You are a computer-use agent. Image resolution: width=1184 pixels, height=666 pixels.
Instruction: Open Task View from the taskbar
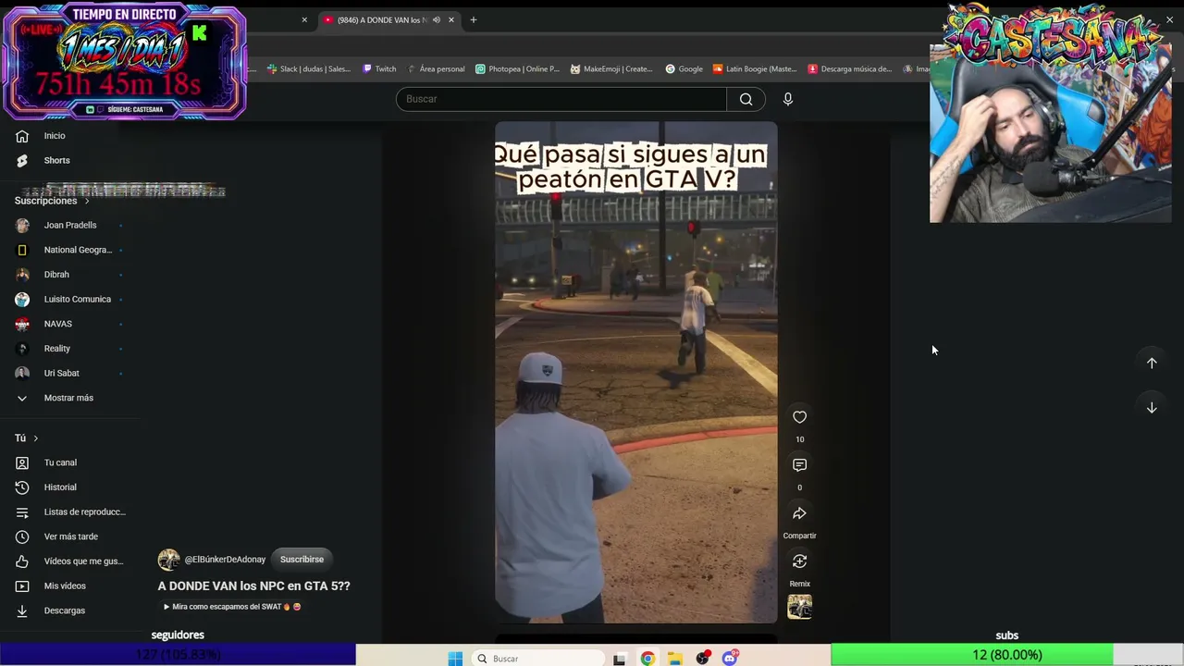620,659
